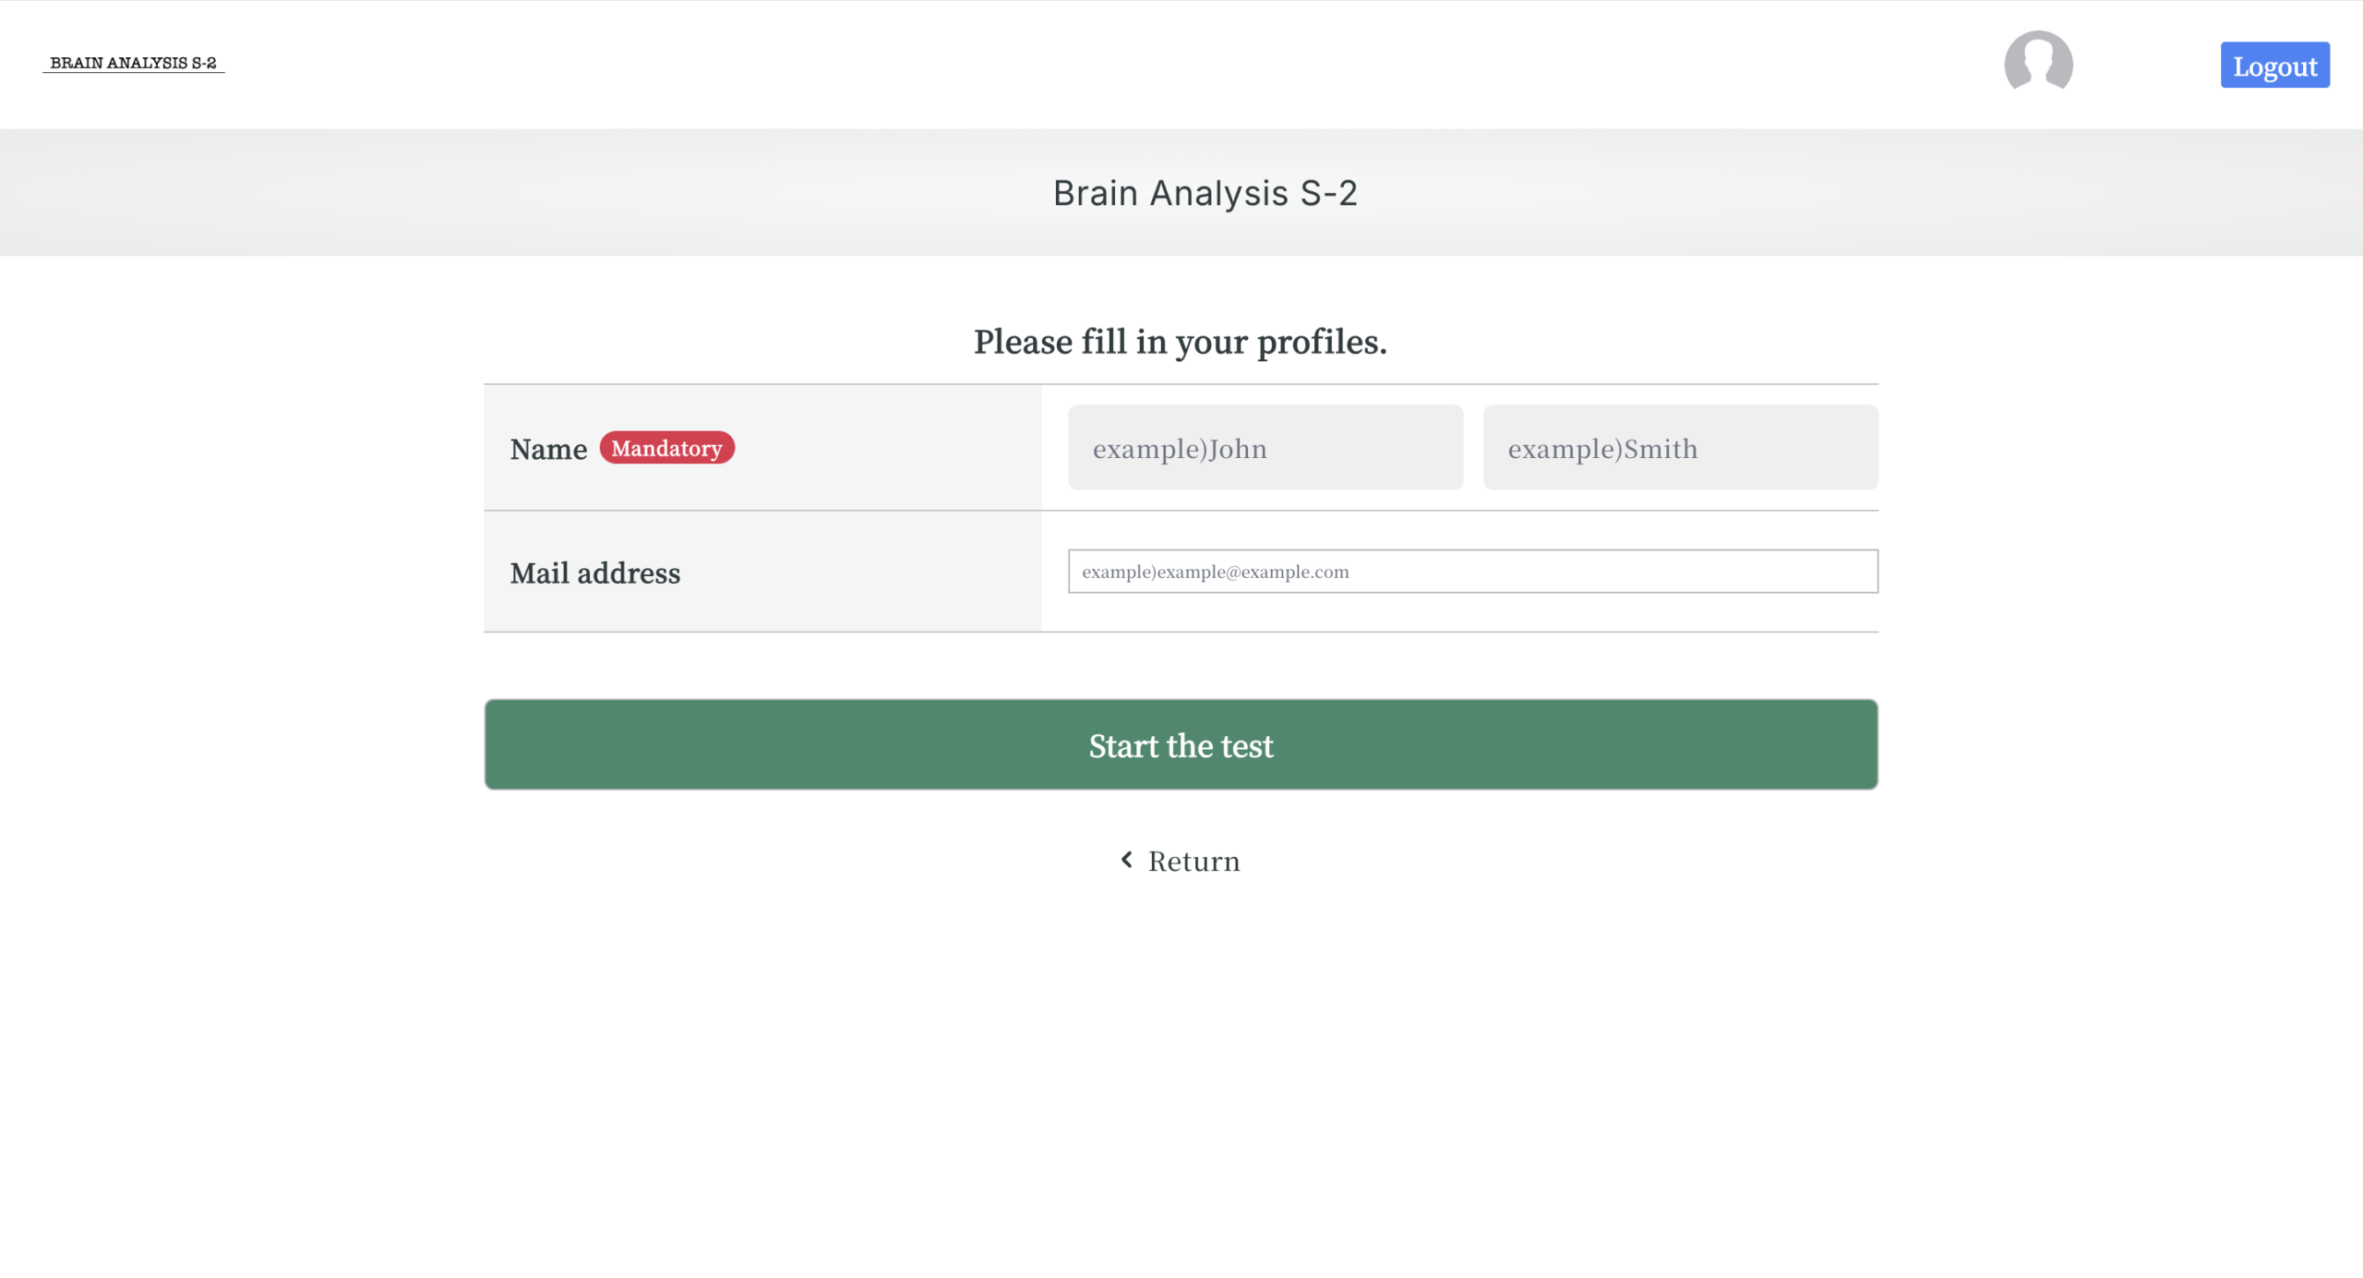The image size is (2363, 1278).
Task: Click the 'Please fill in your profiles.' heading
Action: coord(1180,342)
